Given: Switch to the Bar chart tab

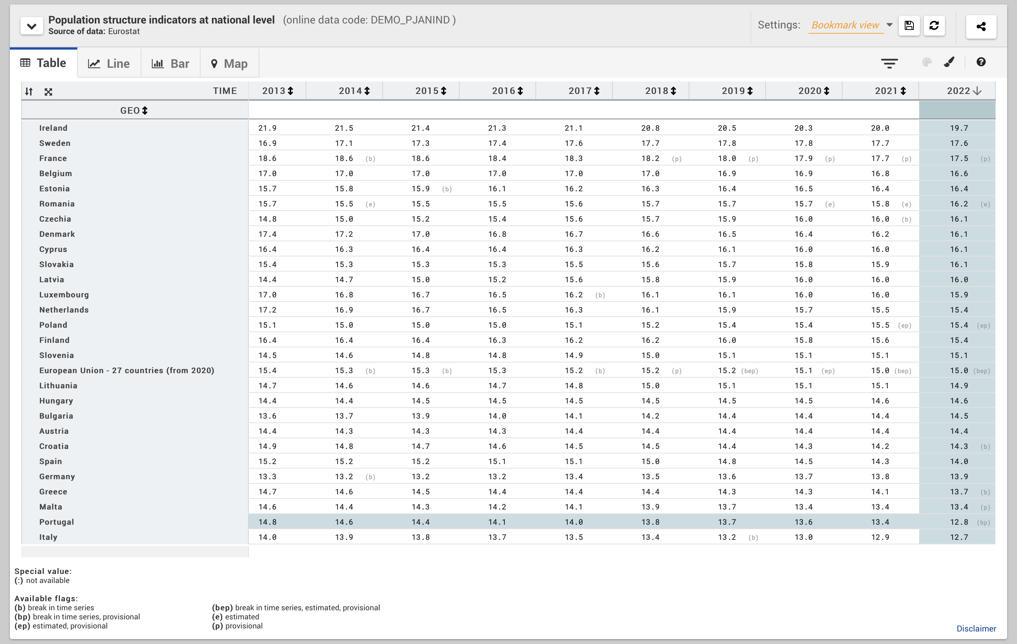Looking at the screenshot, I should tap(170, 63).
